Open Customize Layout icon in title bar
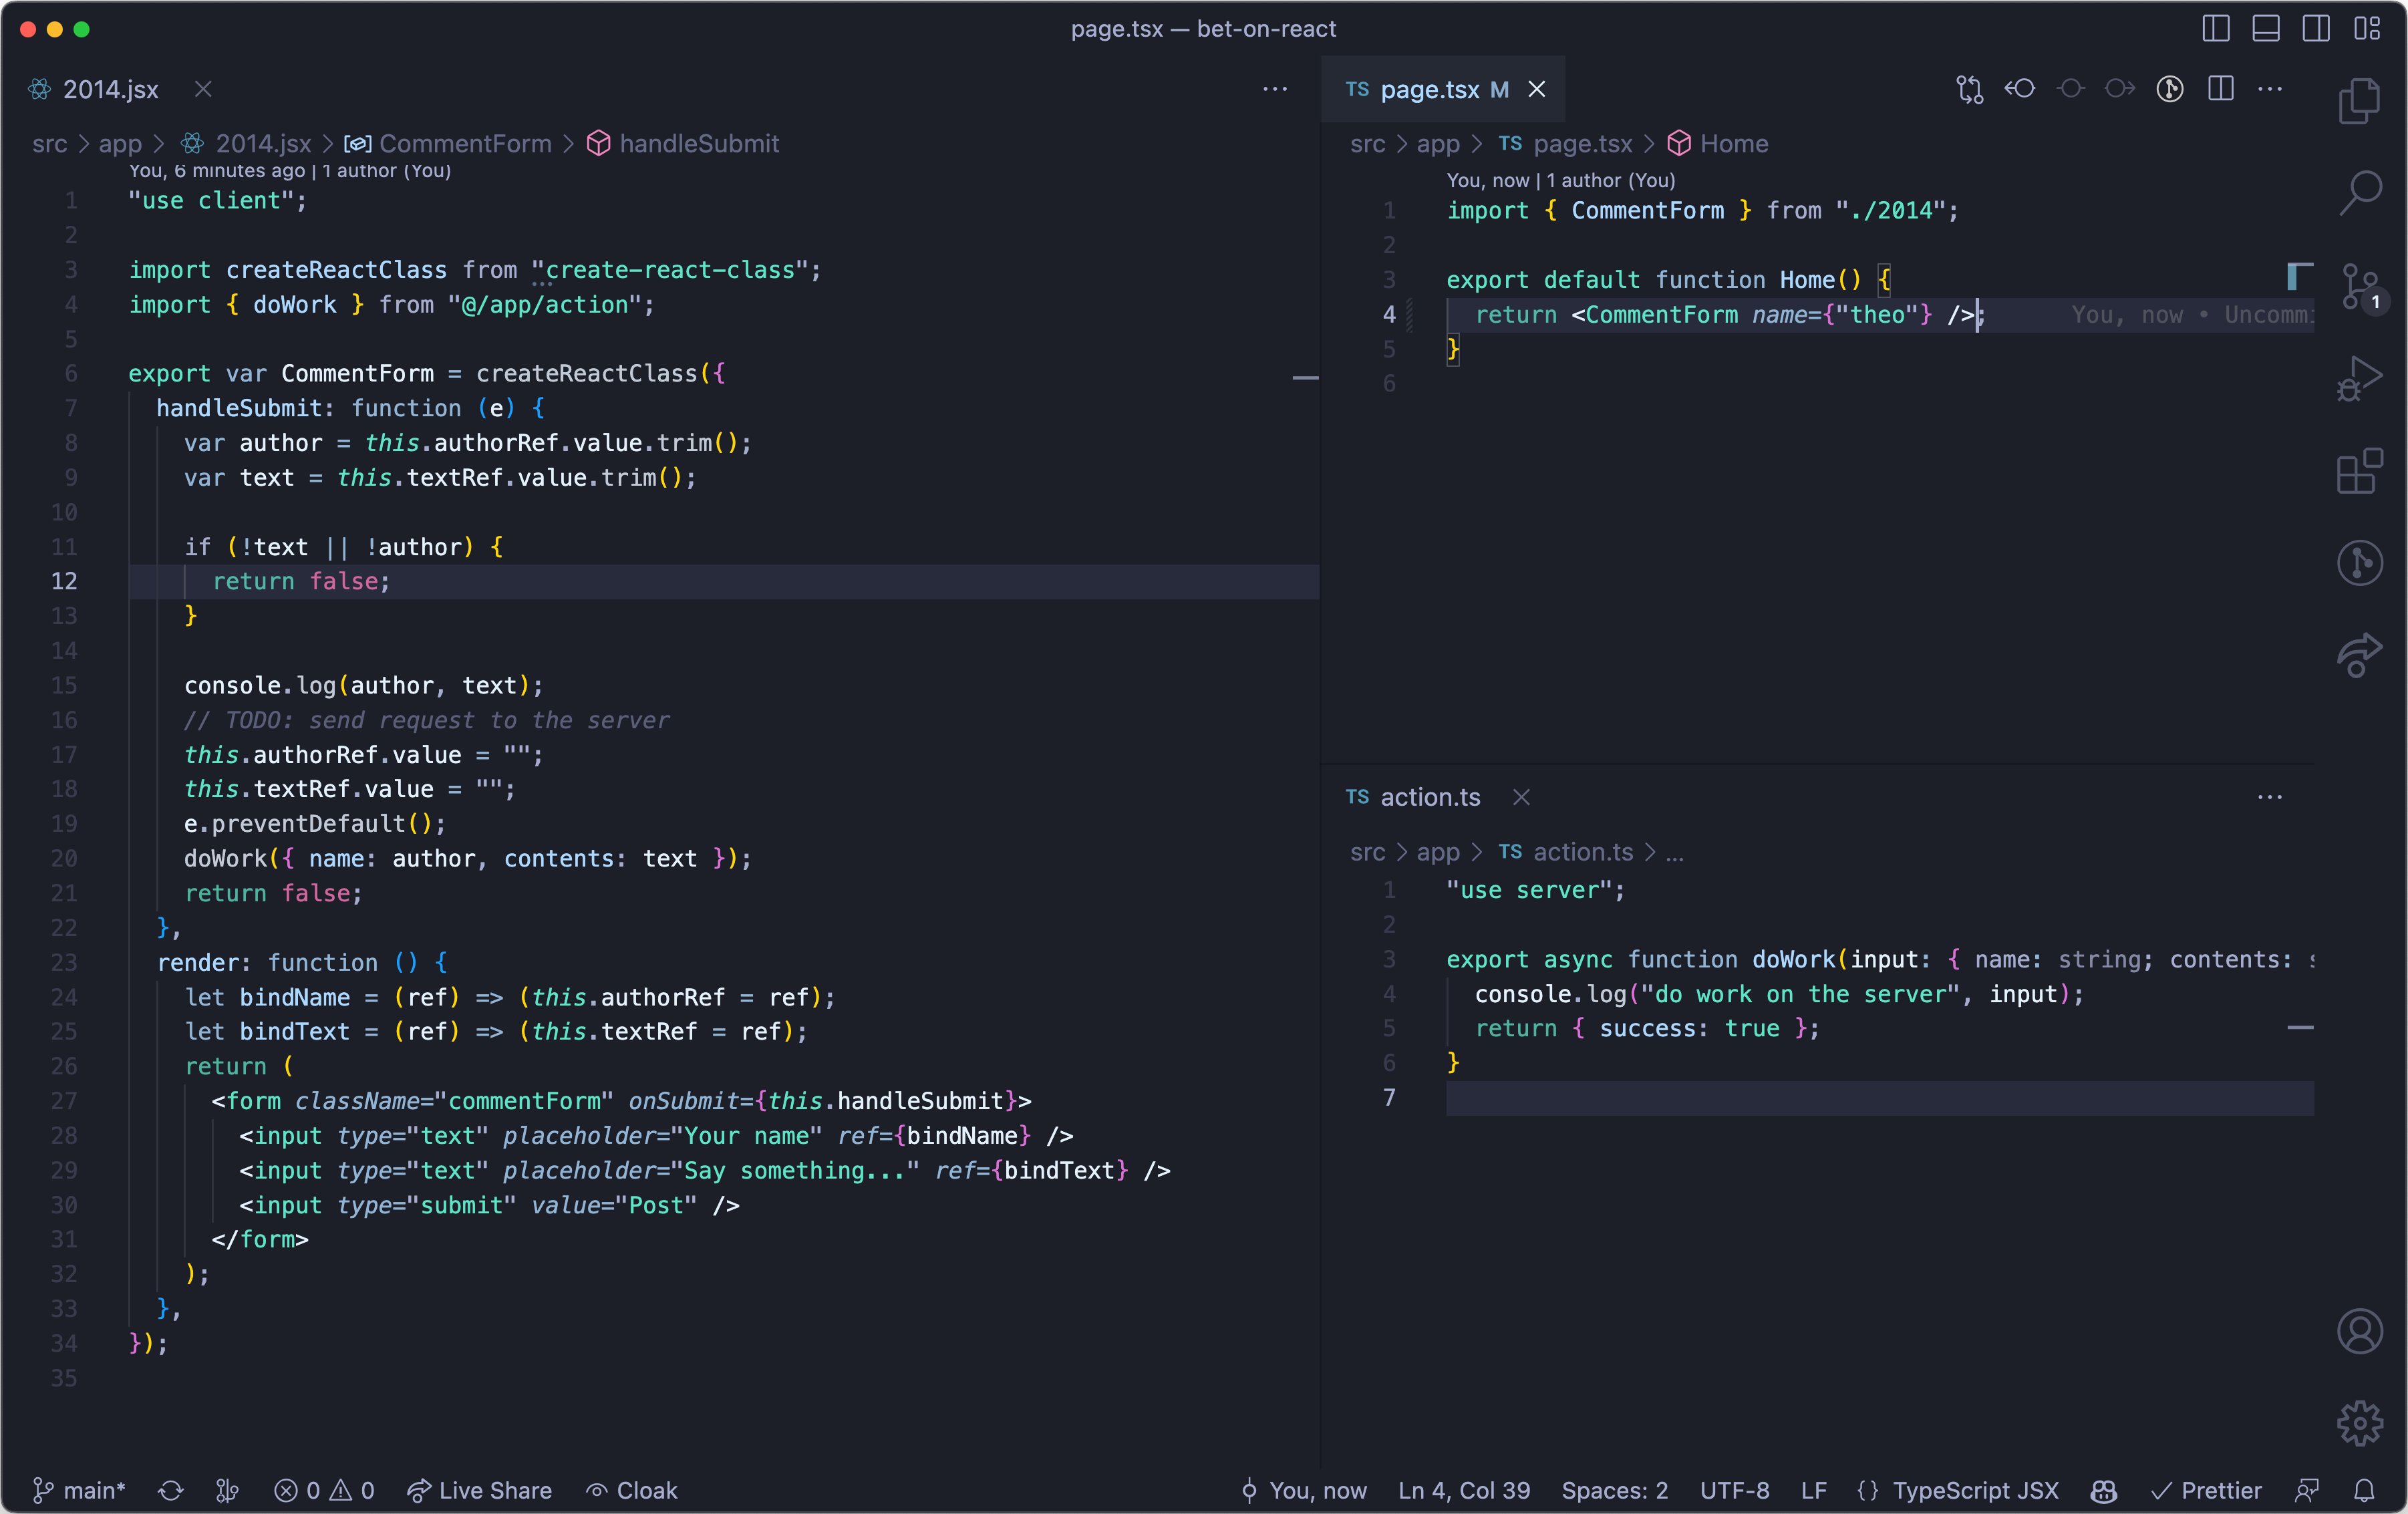Screen dimensions: 2408x1514 pos(2367,29)
